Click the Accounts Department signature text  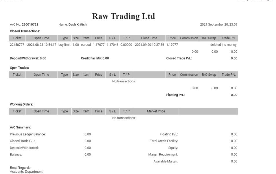pos(26,171)
